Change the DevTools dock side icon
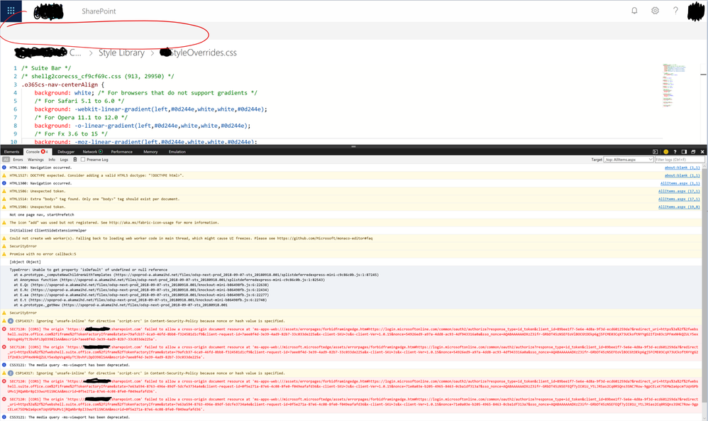The image size is (708, 421). (684, 152)
